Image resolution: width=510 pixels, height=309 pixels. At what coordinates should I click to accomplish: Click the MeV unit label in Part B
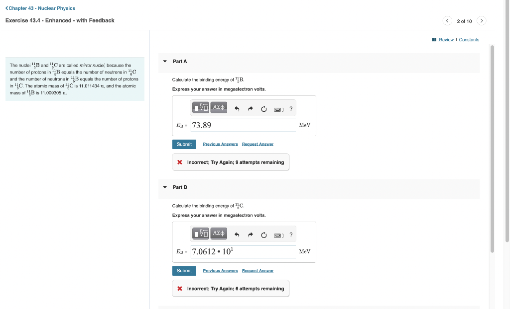click(305, 251)
